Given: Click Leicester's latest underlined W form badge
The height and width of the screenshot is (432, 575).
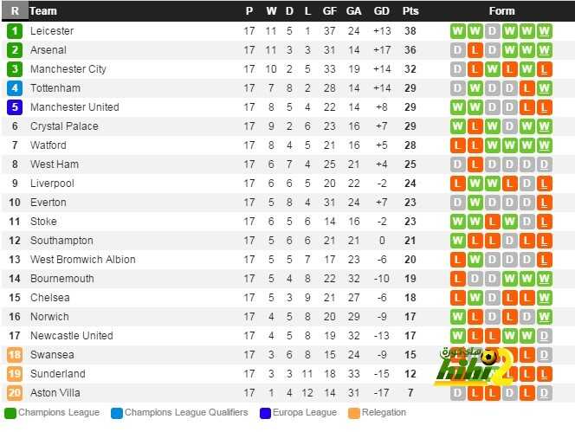Looking at the screenshot, I should pyautogui.click(x=544, y=31).
